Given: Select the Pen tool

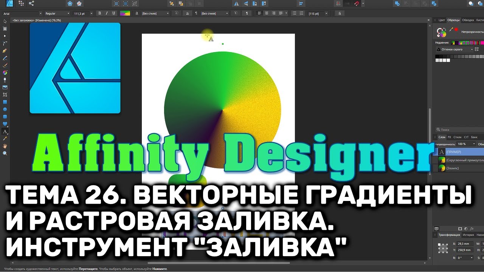Looking at the screenshot, I should pos(5,51).
